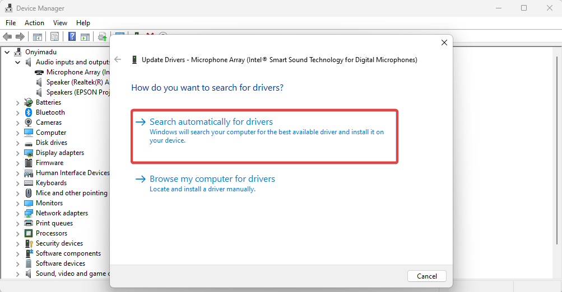Click the Cameras webcam icon

(x=29, y=123)
